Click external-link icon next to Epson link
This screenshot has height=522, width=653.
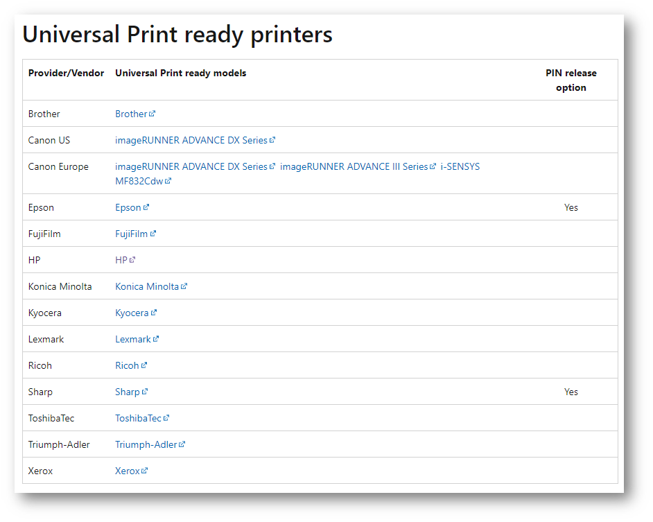click(x=146, y=207)
